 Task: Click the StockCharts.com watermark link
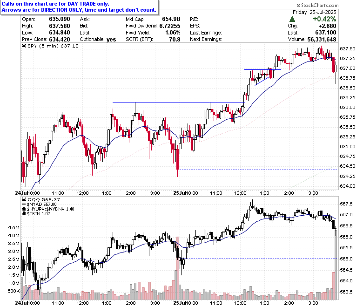click(317, 5)
